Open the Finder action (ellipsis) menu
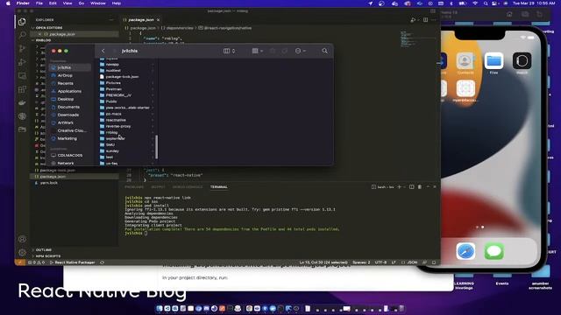This screenshot has width=561, height=315. tap(300, 51)
